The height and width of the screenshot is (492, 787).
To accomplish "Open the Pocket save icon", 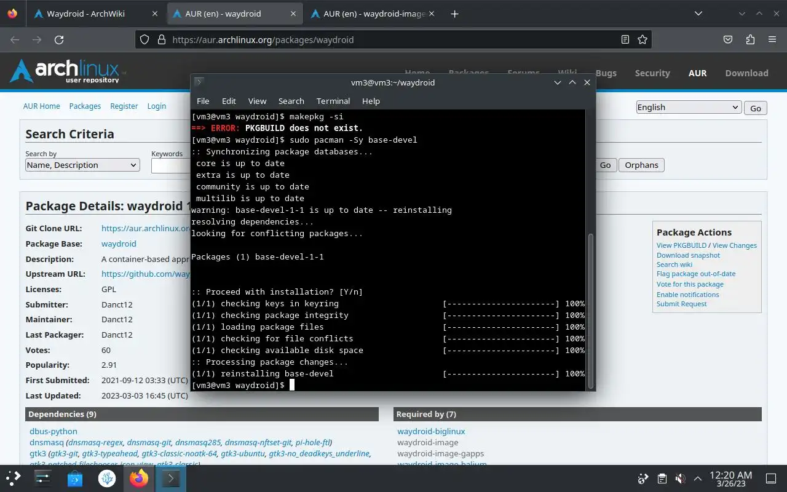I will point(728,39).
